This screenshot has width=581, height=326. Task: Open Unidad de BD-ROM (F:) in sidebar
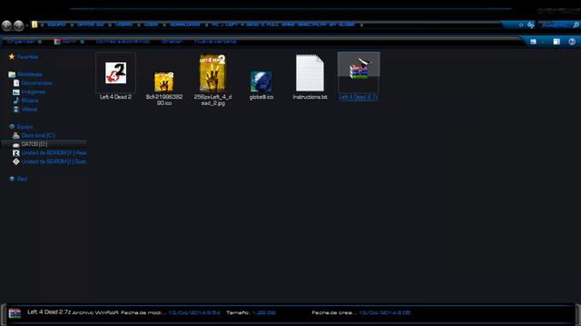[54, 153]
